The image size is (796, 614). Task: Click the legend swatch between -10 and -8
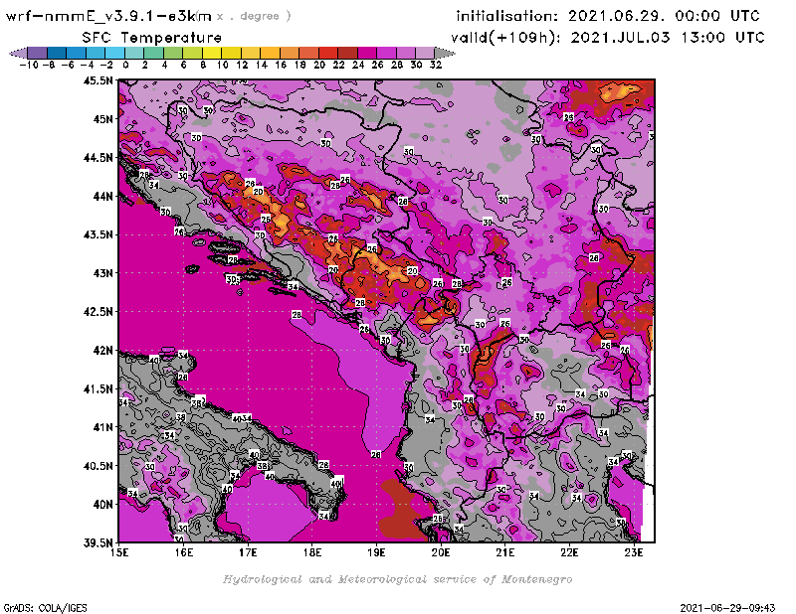pyautogui.click(x=38, y=53)
